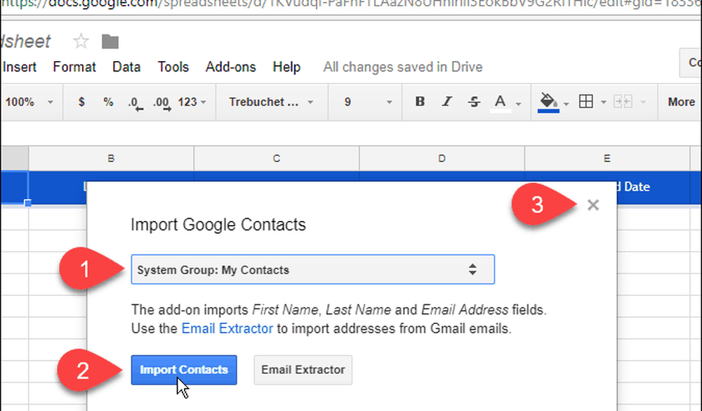Select column C header
Image resolution: width=702 pixels, height=411 pixels.
(x=277, y=159)
